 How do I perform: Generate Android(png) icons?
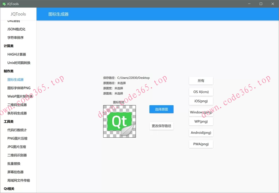201,133
